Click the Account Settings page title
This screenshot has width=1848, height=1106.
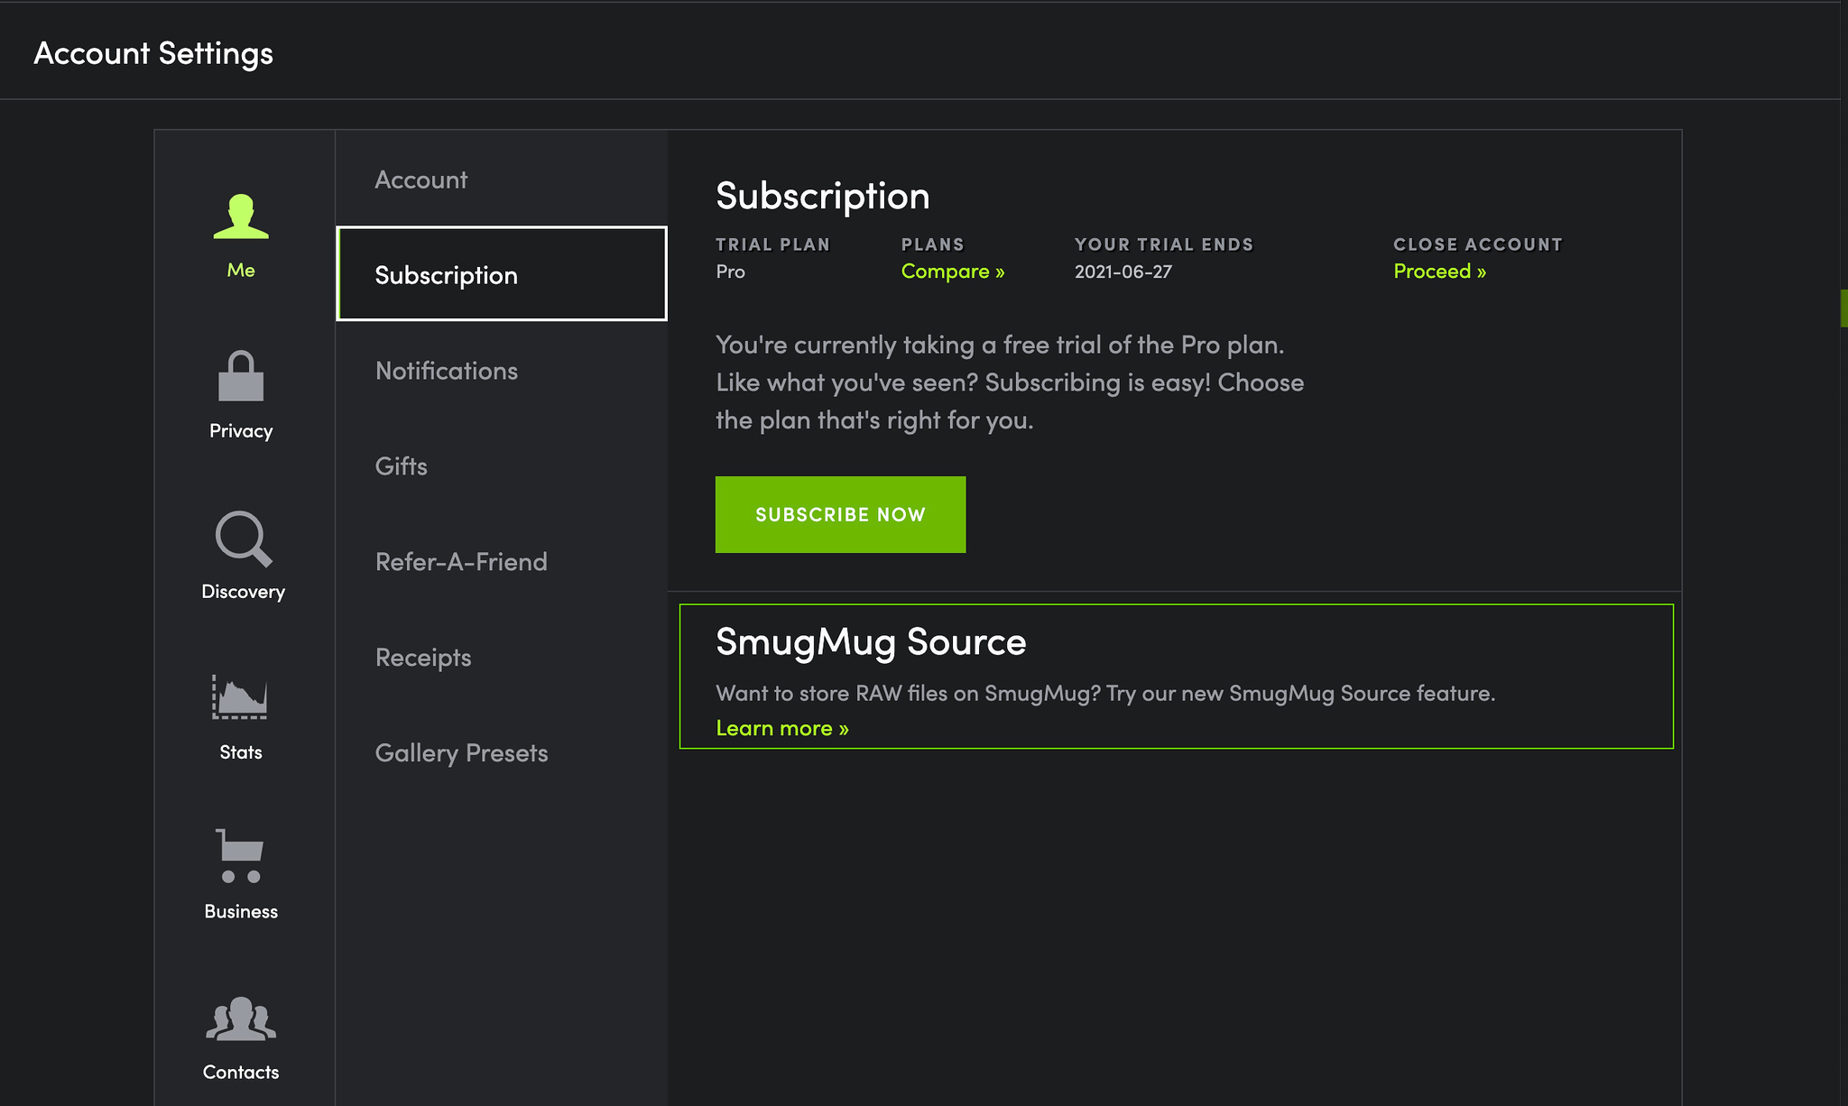point(153,53)
